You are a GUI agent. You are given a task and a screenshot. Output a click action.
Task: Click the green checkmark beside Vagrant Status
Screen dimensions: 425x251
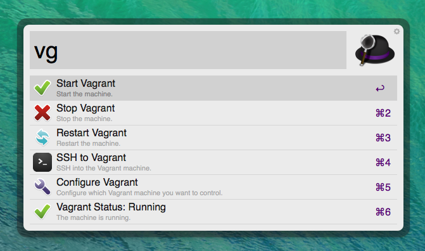click(42, 211)
